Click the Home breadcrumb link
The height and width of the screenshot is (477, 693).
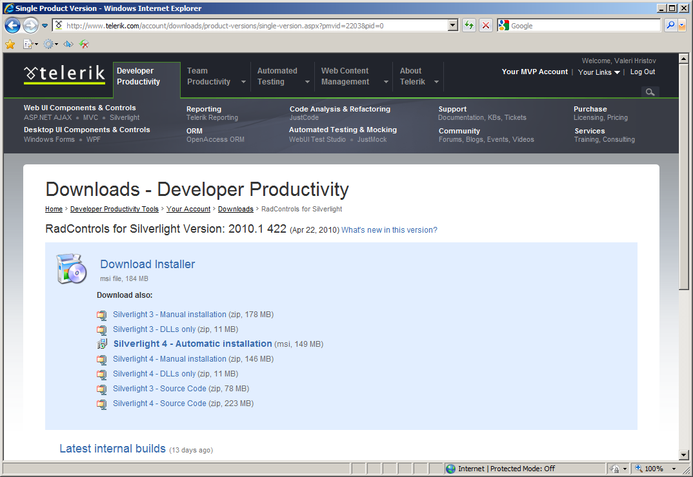[x=54, y=209]
